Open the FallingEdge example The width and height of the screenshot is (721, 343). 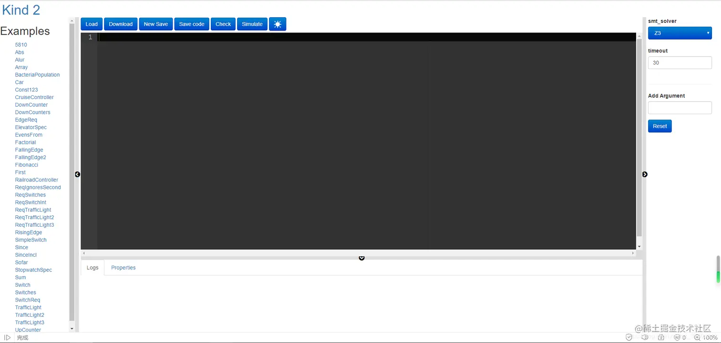click(29, 150)
